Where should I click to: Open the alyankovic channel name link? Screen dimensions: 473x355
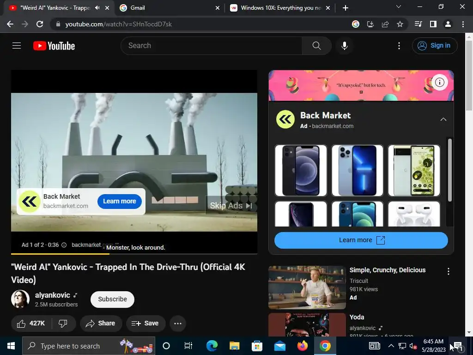(53, 295)
